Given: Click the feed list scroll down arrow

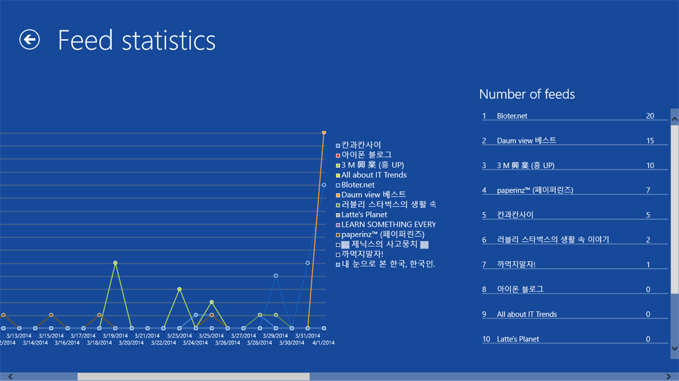Looking at the screenshot, I should click(x=675, y=349).
